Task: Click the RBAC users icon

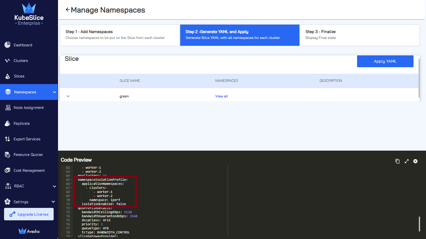Action: point(8,186)
